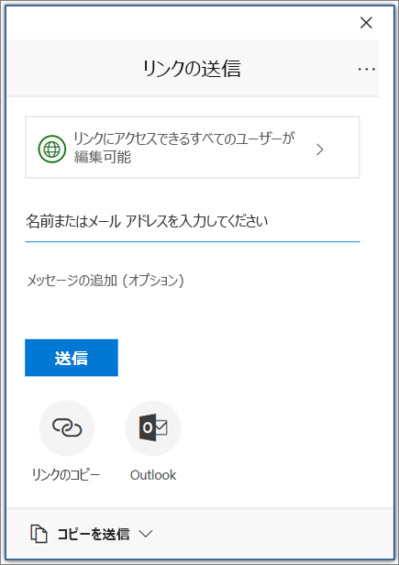Image resolution: width=399 pixels, height=565 pixels.
Task: Expand the コピーを送信 dropdown arrow
Action: 146,534
